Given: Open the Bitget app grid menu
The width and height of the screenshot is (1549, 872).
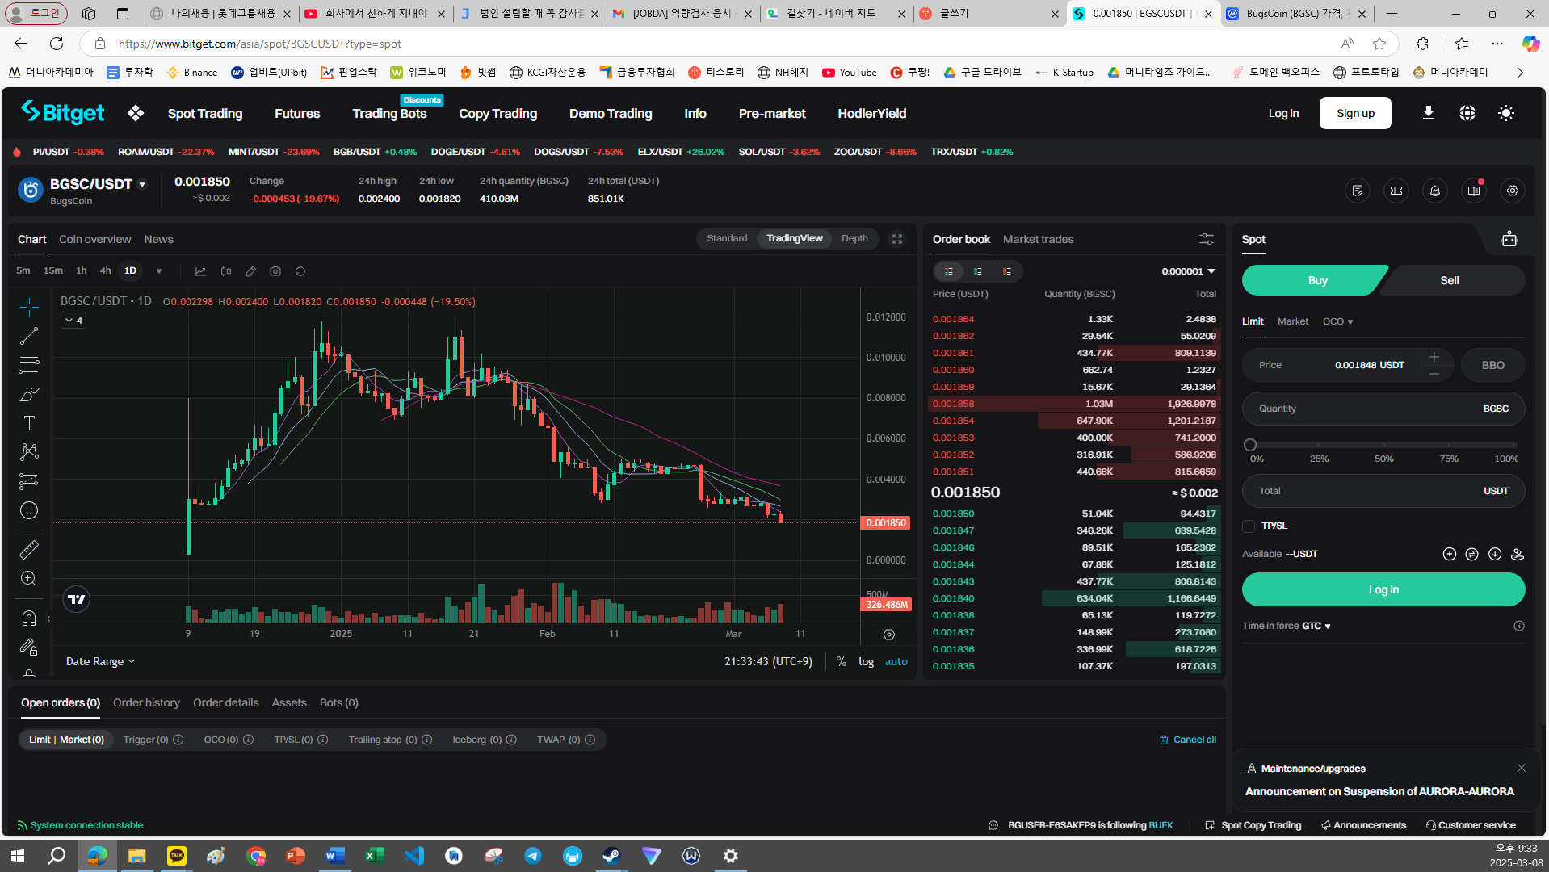Looking at the screenshot, I should tap(136, 113).
